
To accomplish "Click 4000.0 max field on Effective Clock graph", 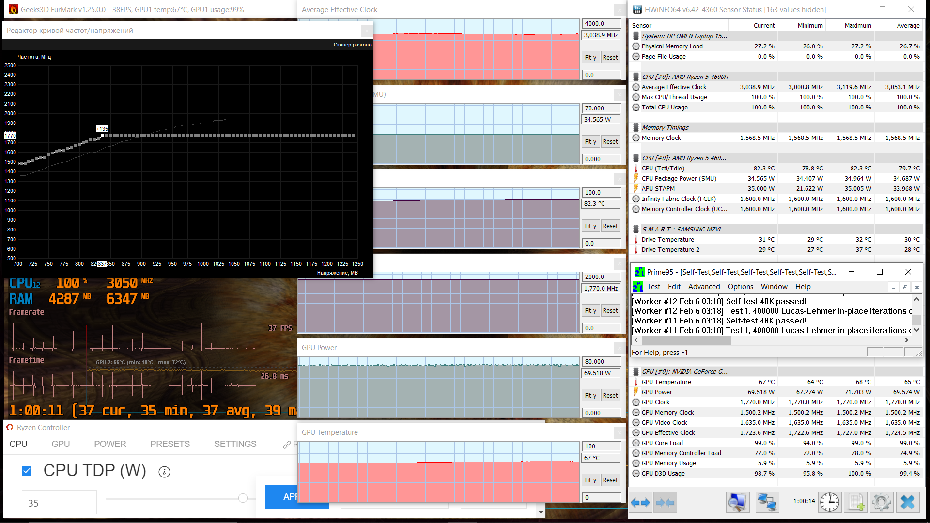I will (602, 24).
